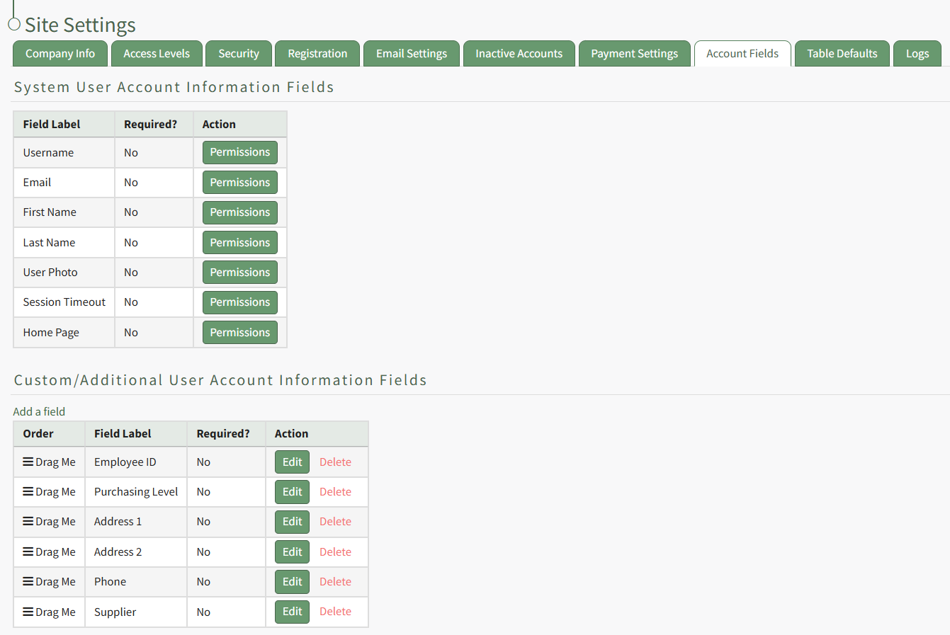Viewport: 950px width, 635px height.
Task: Open the Email Settings tab
Action: pyautogui.click(x=412, y=54)
